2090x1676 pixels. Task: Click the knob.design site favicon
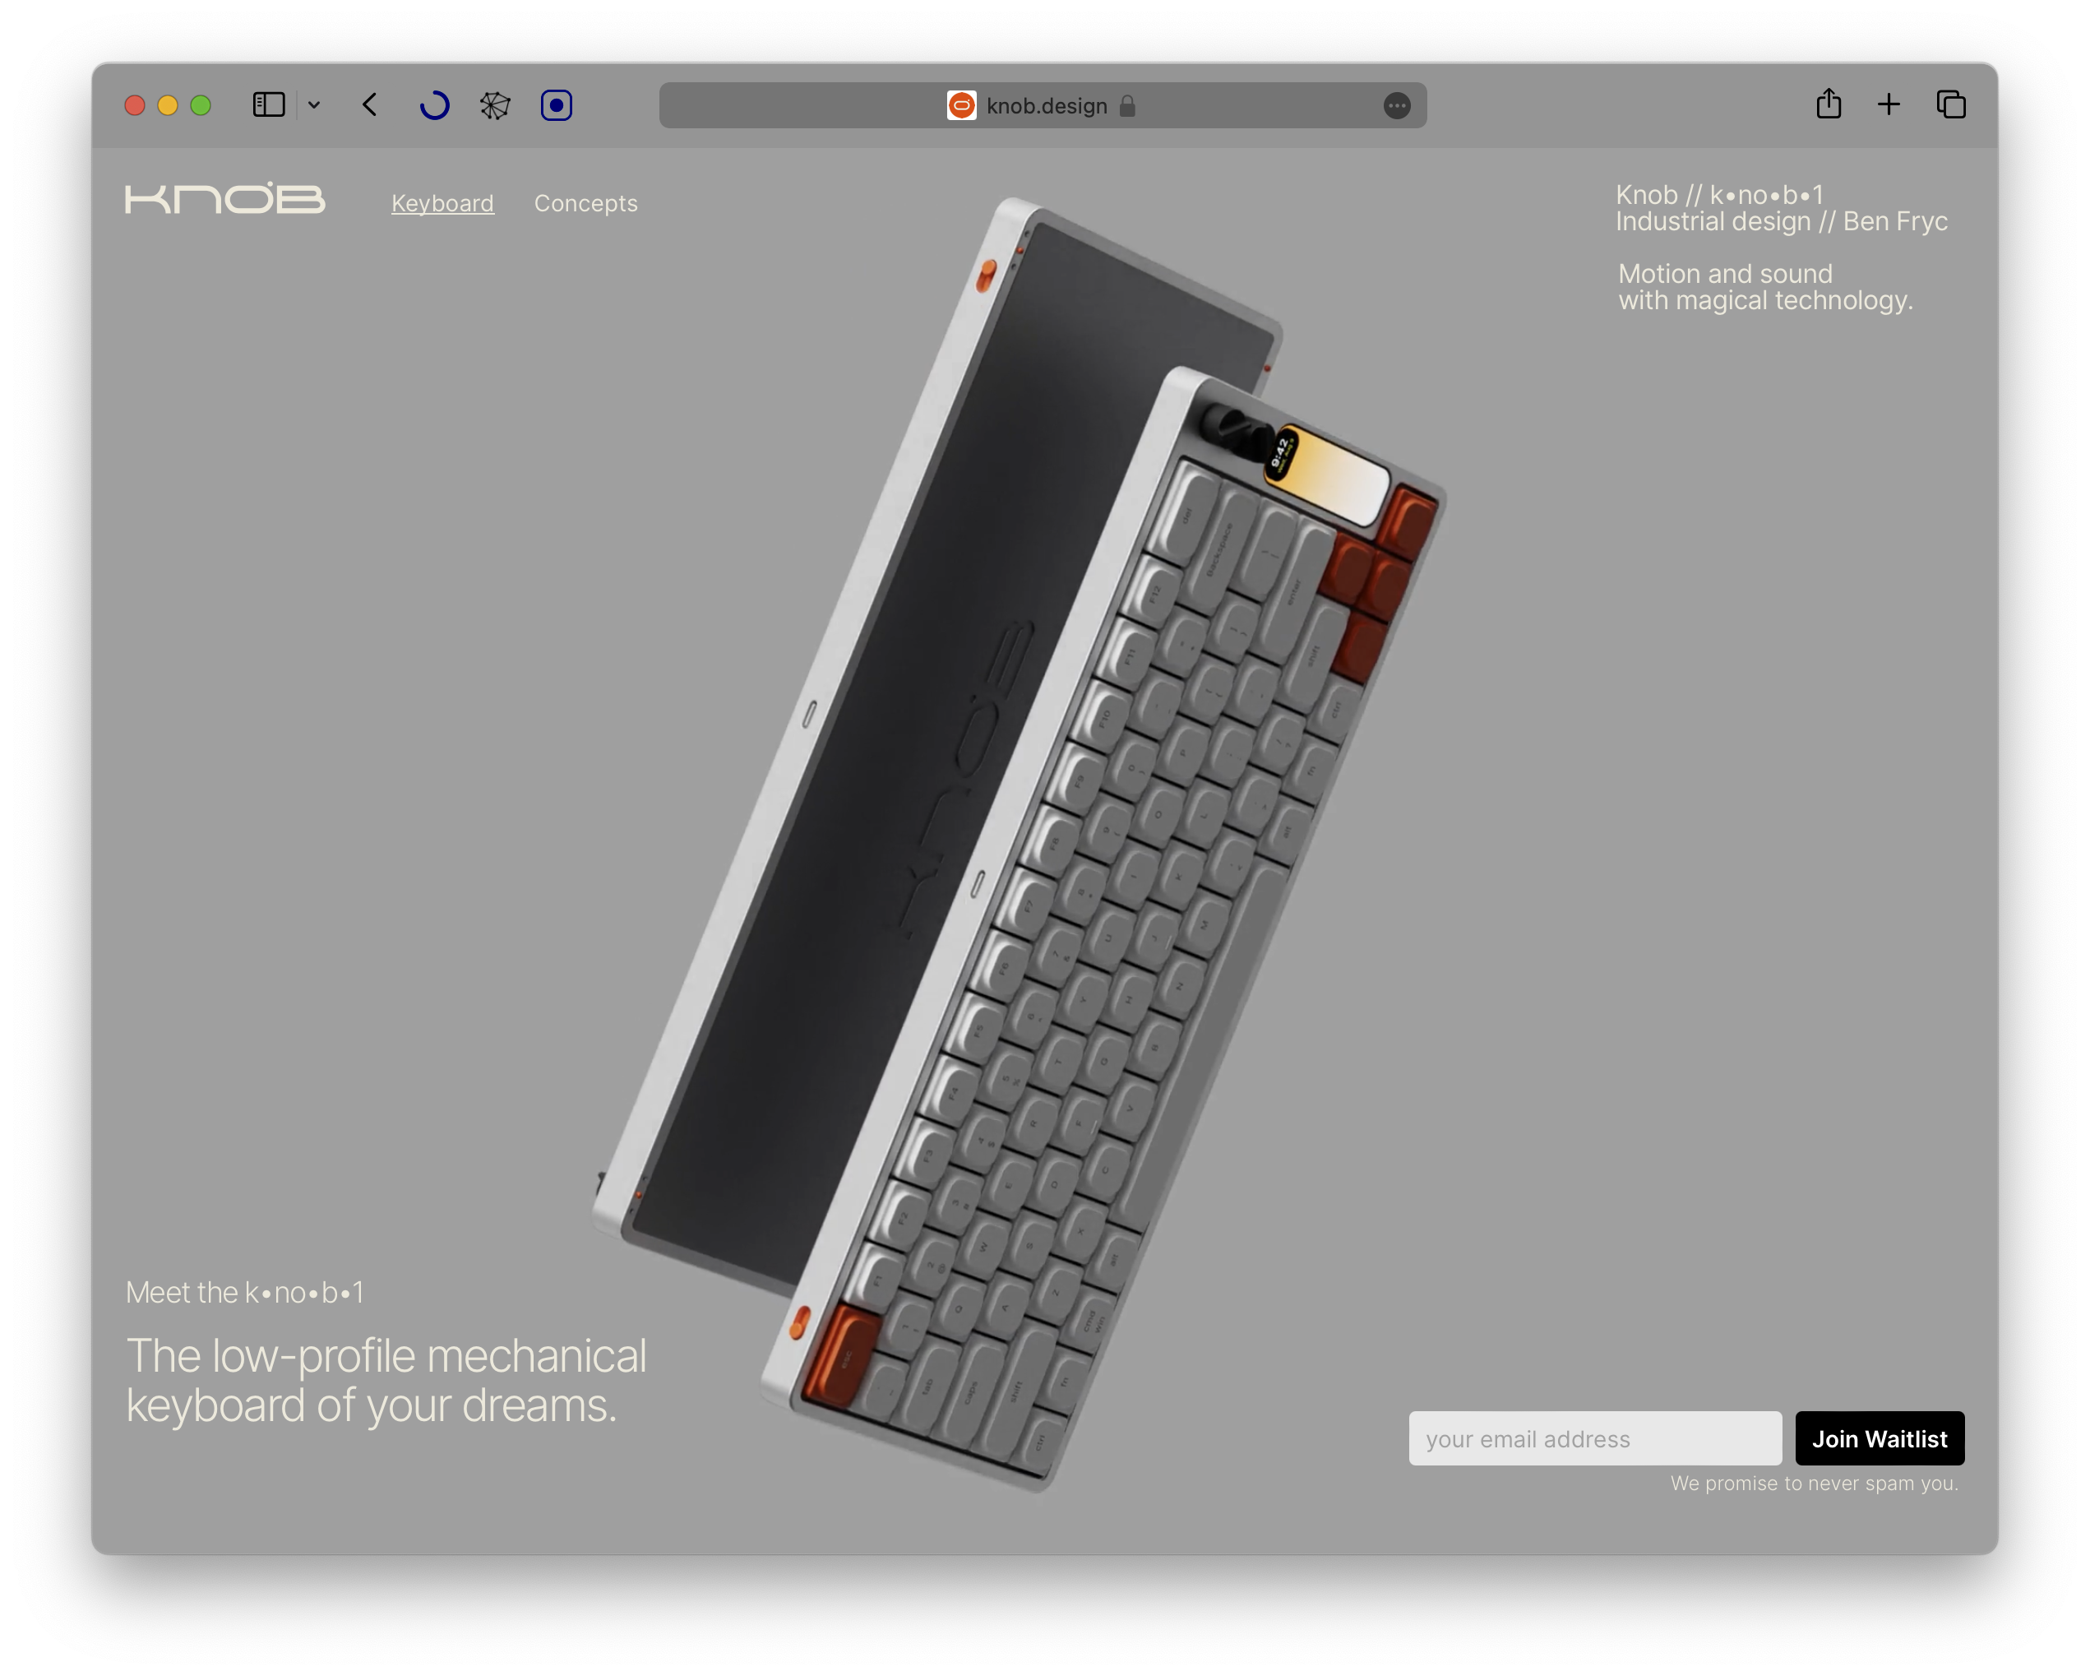tap(960, 105)
